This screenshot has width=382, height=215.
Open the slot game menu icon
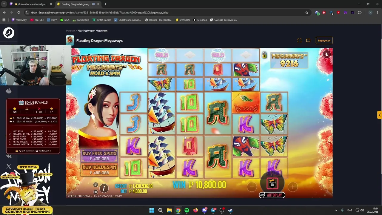click(x=95, y=185)
